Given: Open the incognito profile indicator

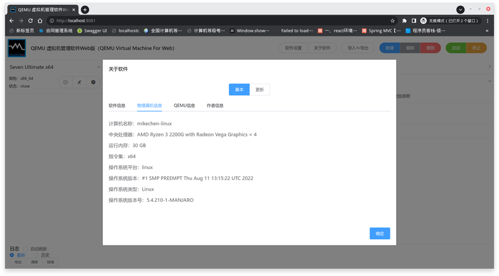Looking at the screenshot, I should click(449, 21).
